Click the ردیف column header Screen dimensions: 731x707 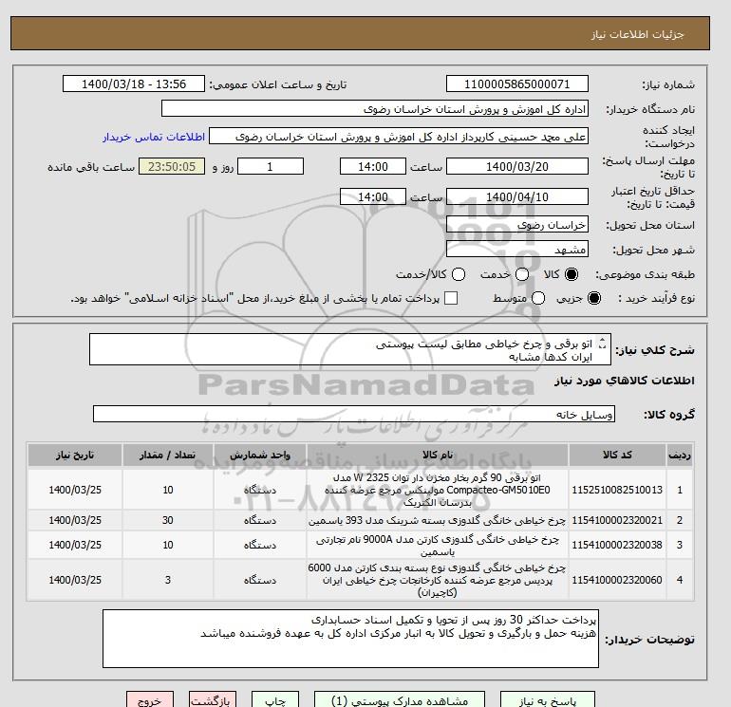pos(680,455)
